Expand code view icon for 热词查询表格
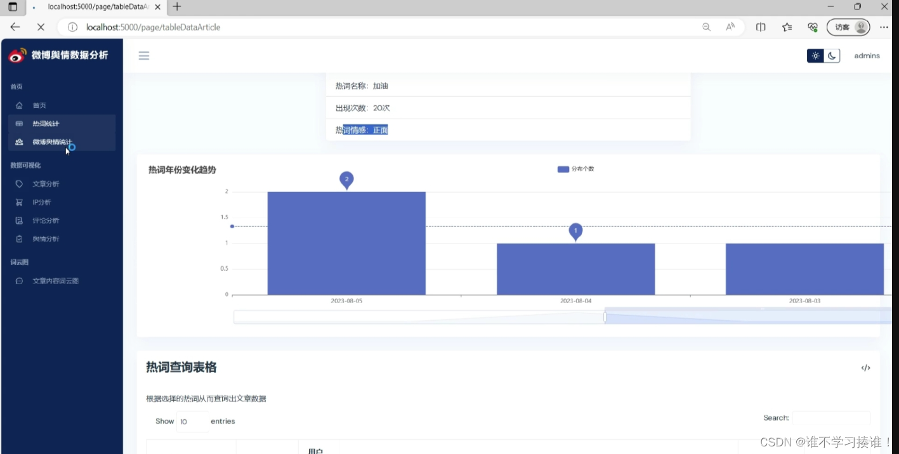 point(865,368)
